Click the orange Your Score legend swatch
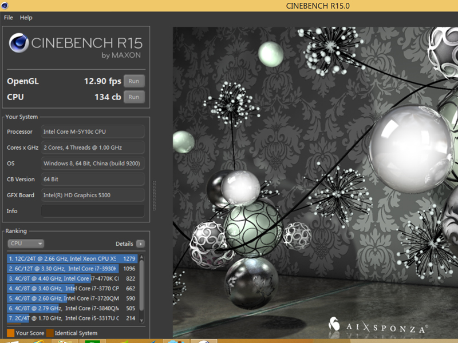The height and width of the screenshot is (343, 458). [x=10, y=333]
